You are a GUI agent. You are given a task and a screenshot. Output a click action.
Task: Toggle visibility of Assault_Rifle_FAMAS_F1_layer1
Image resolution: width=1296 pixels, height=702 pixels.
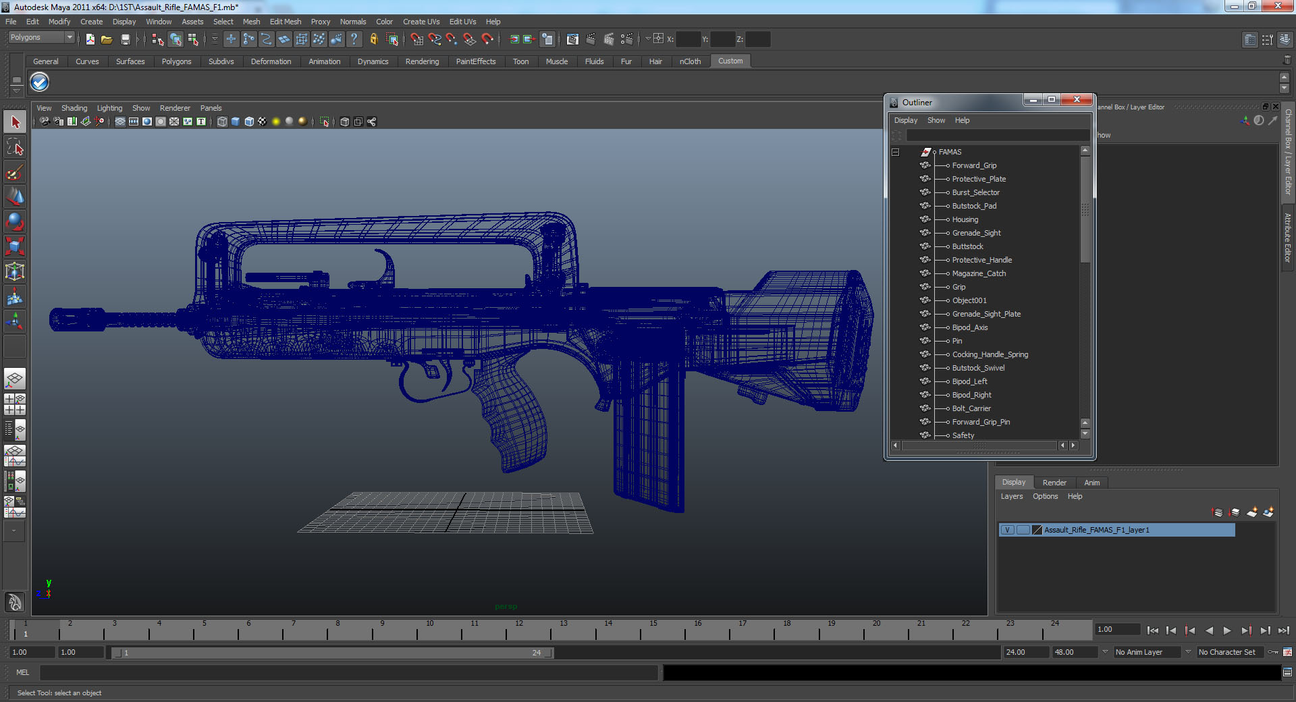pos(1008,530)
